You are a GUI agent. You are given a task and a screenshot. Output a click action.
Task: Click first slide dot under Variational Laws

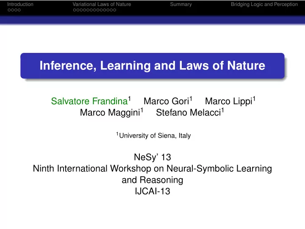tap(75, 10)
